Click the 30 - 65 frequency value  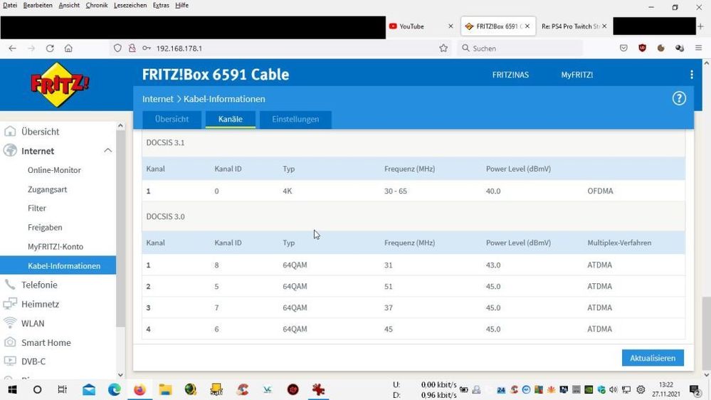pos(396,191)
